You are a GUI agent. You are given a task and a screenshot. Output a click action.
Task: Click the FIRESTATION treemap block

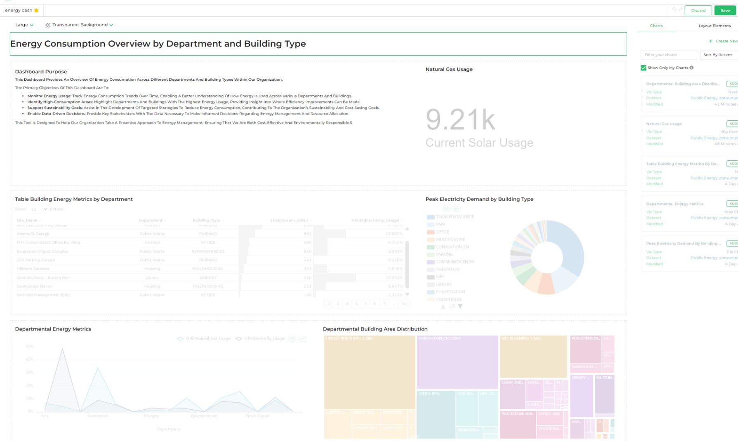point(518,425)
